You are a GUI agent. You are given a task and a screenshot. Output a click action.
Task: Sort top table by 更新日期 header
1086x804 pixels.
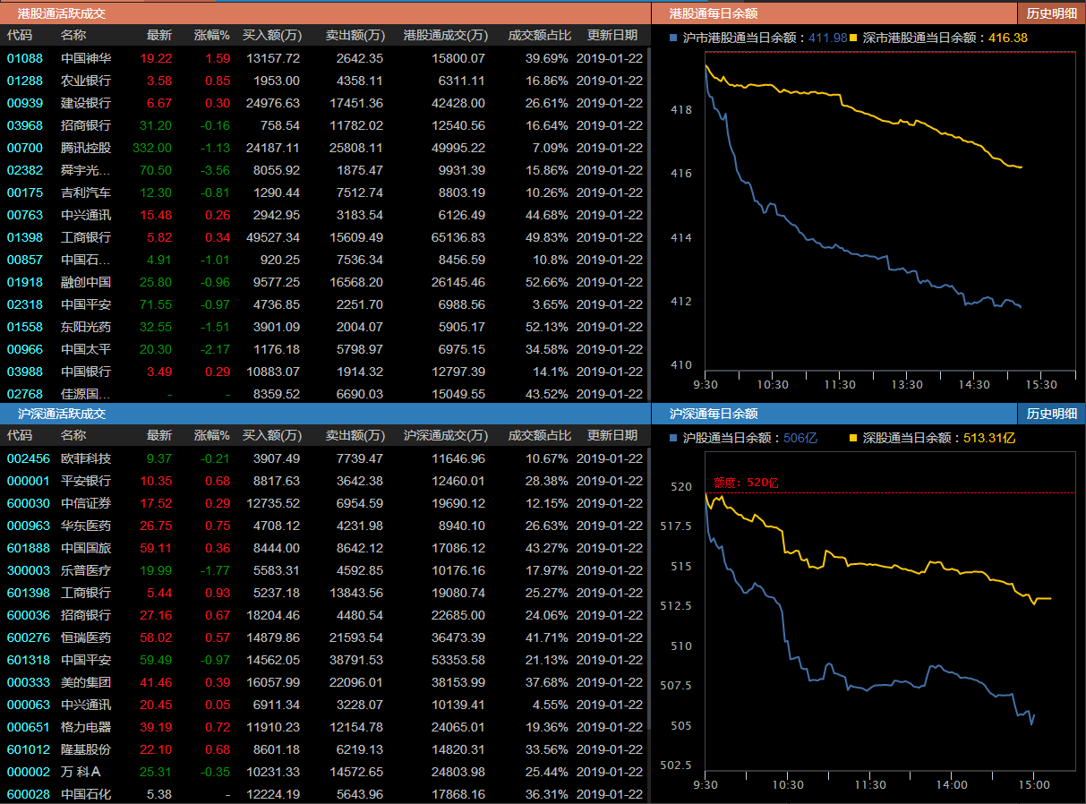(612, 35)
